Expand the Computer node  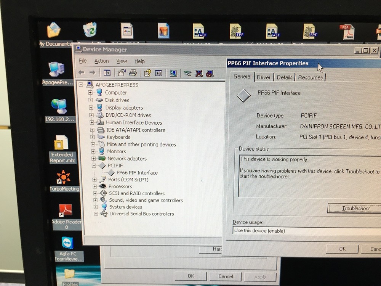tap(90, 92)
